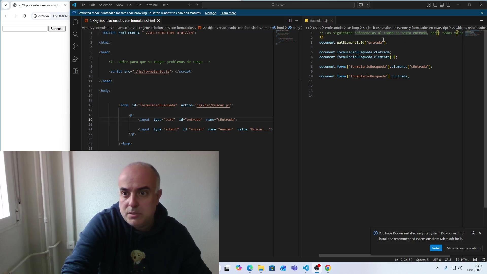Click the Learn More link
This screenshot has width=487, height=274.
(228, 13)
